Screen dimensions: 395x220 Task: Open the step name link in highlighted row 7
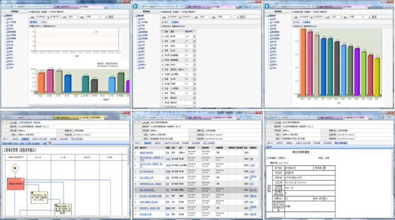coord(147,190)
